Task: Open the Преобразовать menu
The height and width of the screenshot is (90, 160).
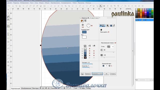Action: pyautogui.click(x=55, y=3)
